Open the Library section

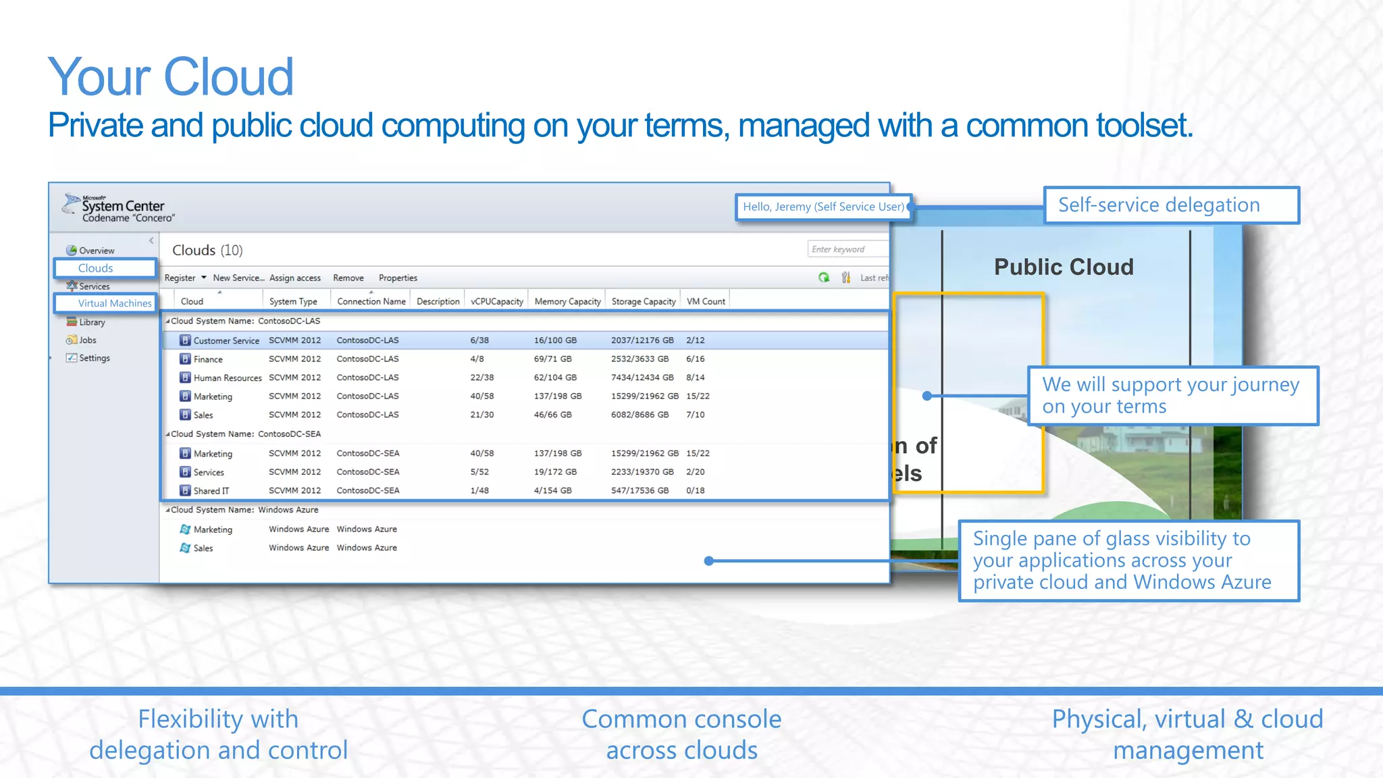[92, 322]
